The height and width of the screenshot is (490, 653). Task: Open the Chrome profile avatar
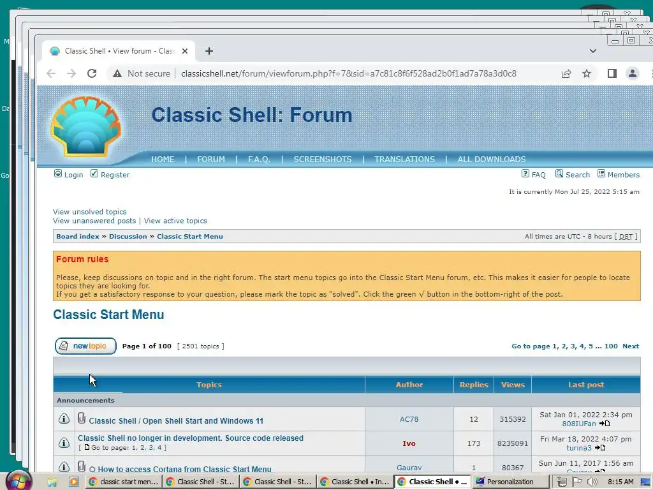632,74
